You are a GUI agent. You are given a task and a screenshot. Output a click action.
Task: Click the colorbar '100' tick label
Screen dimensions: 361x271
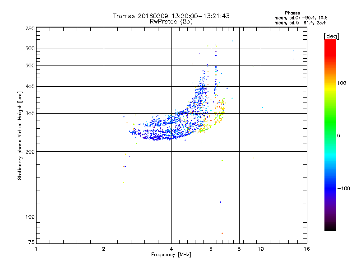[x=342, y=83]
